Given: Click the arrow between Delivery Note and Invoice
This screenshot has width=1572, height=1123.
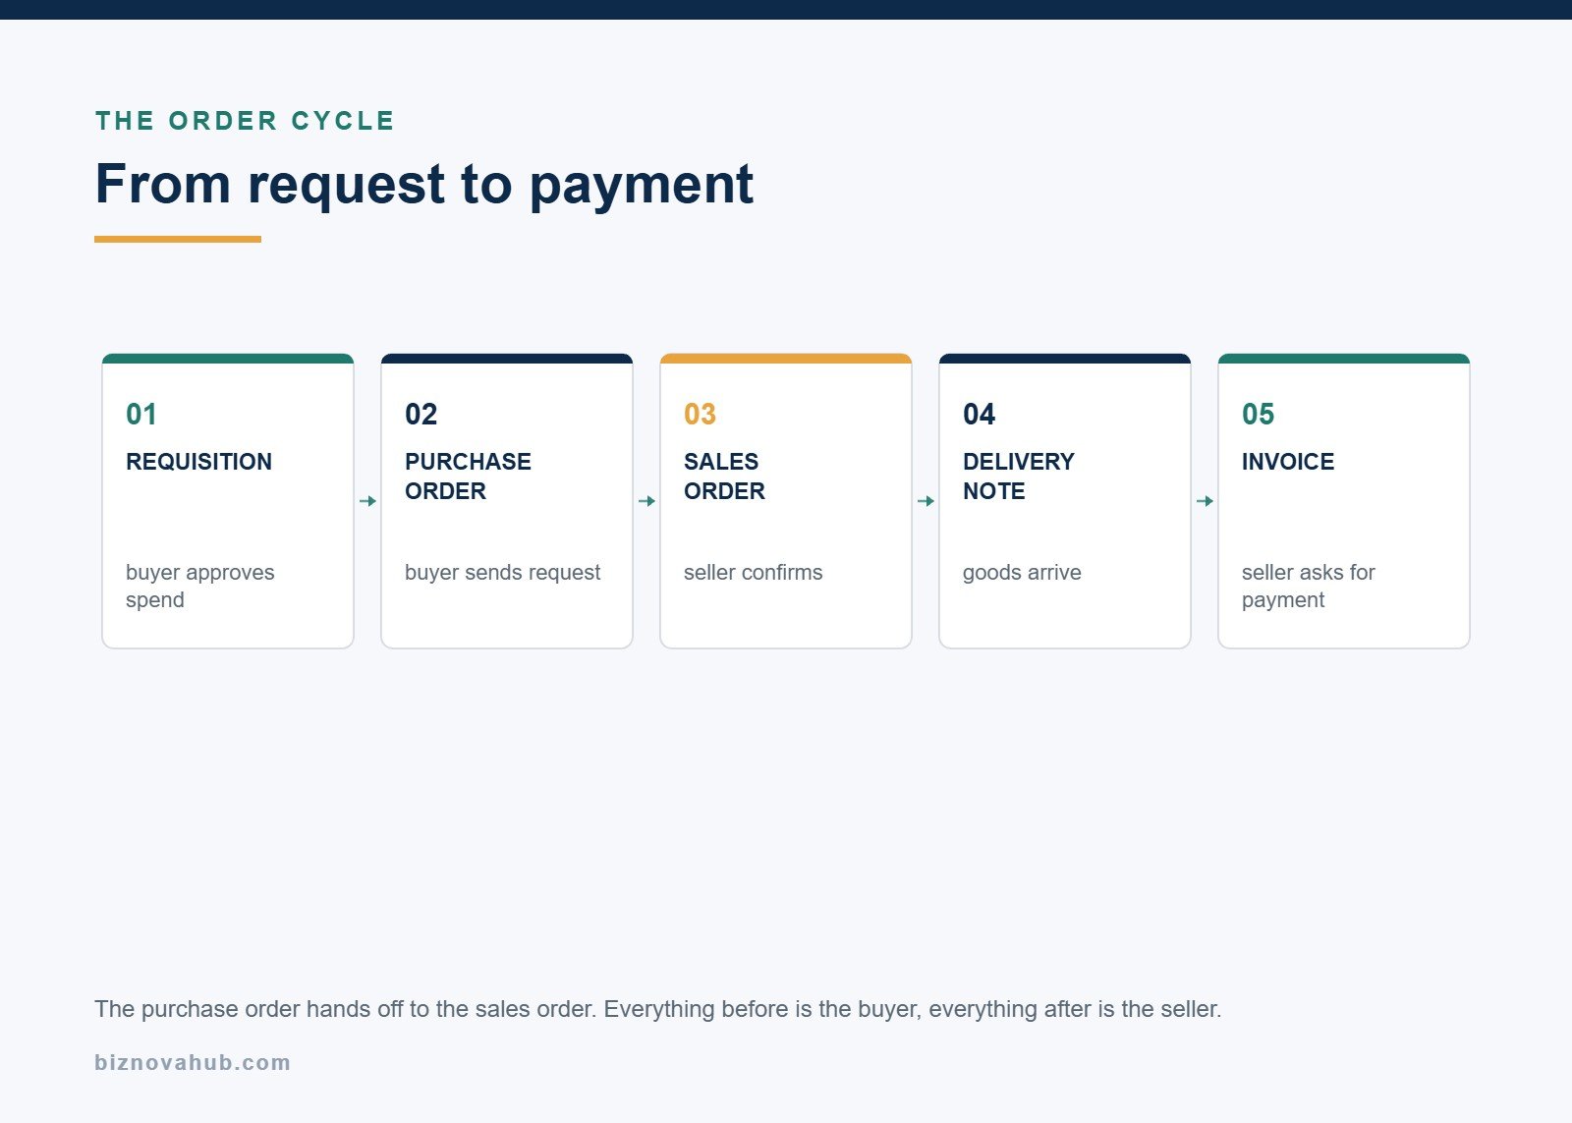Looking at the screenshot, I should (x=1205, y=501).
